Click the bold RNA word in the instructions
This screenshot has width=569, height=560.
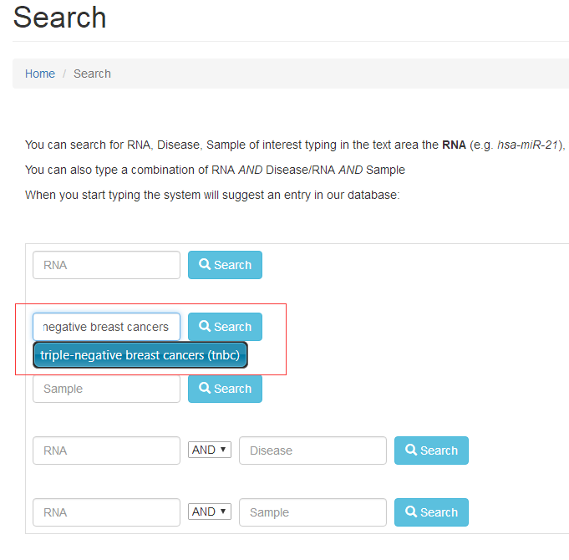click(x=454, y=145)
